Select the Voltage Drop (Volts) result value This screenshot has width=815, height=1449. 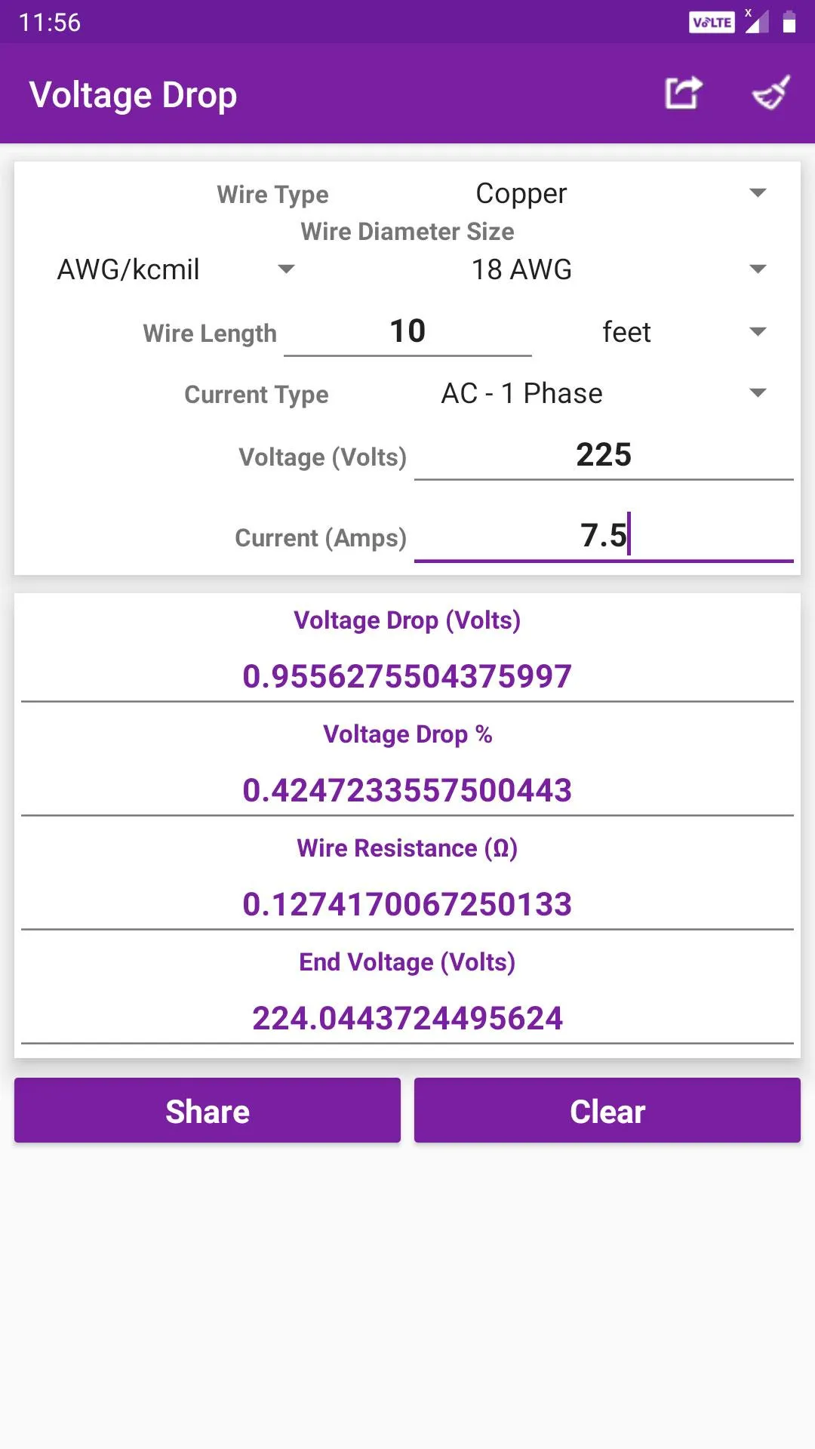pyautogui.click(x=407, y=676)
